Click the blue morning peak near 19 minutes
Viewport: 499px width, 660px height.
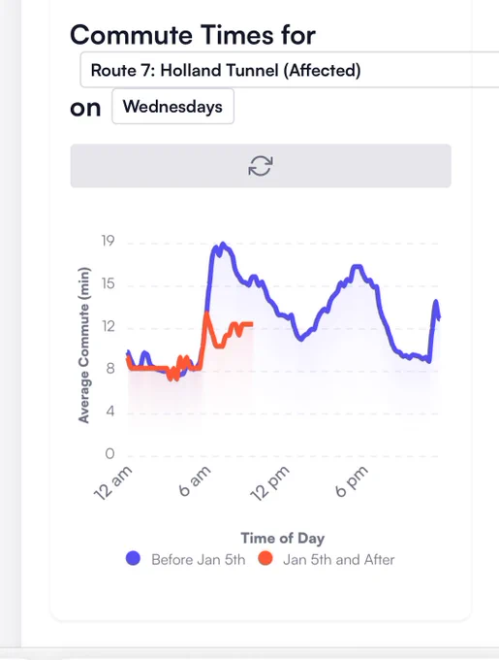tap(223, 244)
